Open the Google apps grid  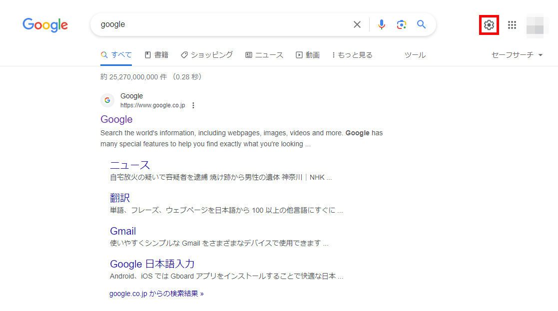coord(512,25)
